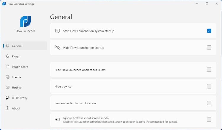Image resolution: width=222 pixels, height=130 pixels.
Task: Enable Ignore hotkeys in fullscreen mode
Action: click(x=209, y=120)
